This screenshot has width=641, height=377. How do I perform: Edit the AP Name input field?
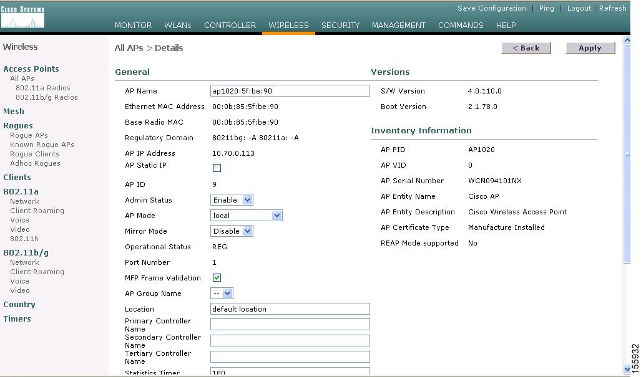point(290,90)
